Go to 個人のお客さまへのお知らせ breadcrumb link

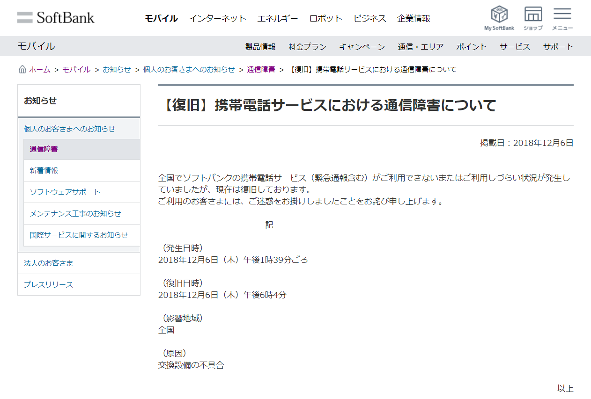coord(189,70)
